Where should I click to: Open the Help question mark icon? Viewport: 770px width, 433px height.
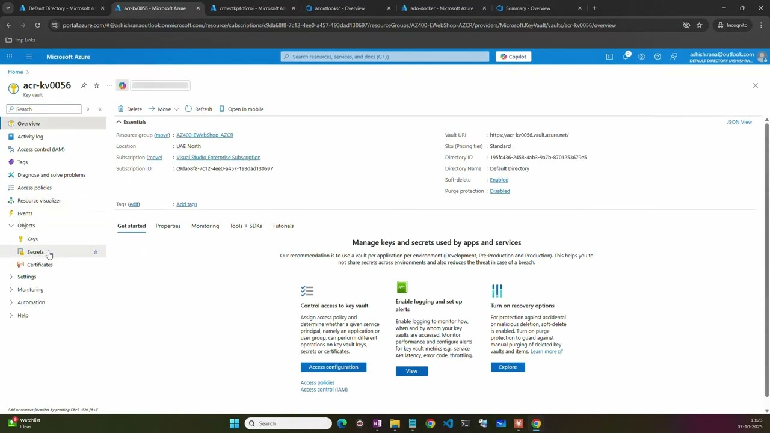tap(658, 57)
